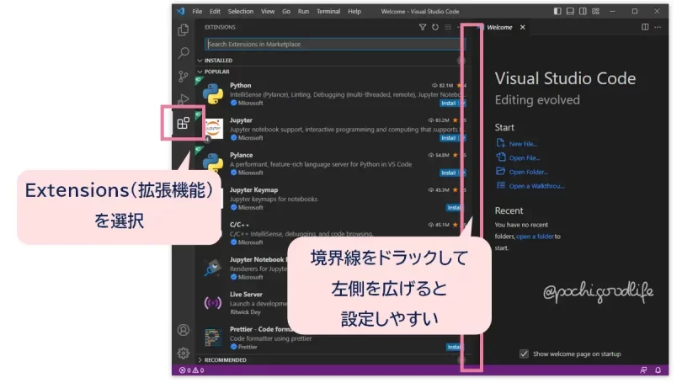
Task: Open the Source Control view
Action: [183, 77]
